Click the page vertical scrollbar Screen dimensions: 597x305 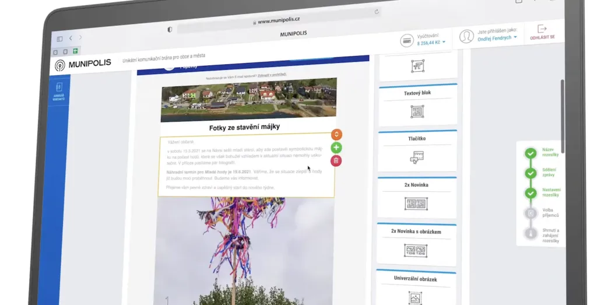tap(563, 116)
